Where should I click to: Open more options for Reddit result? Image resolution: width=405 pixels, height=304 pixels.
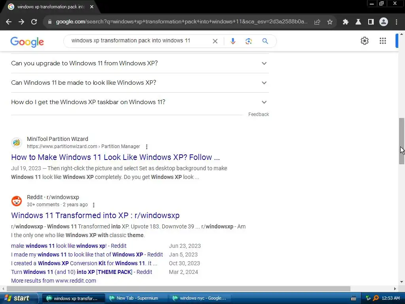94,205
